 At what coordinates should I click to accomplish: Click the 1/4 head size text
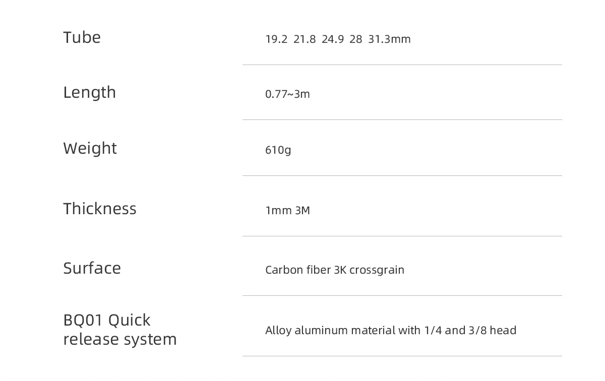coord(433,331)
